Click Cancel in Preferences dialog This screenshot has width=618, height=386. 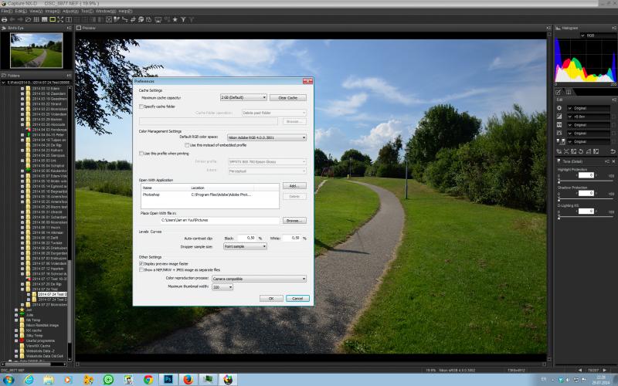click(x=297, y=298)
